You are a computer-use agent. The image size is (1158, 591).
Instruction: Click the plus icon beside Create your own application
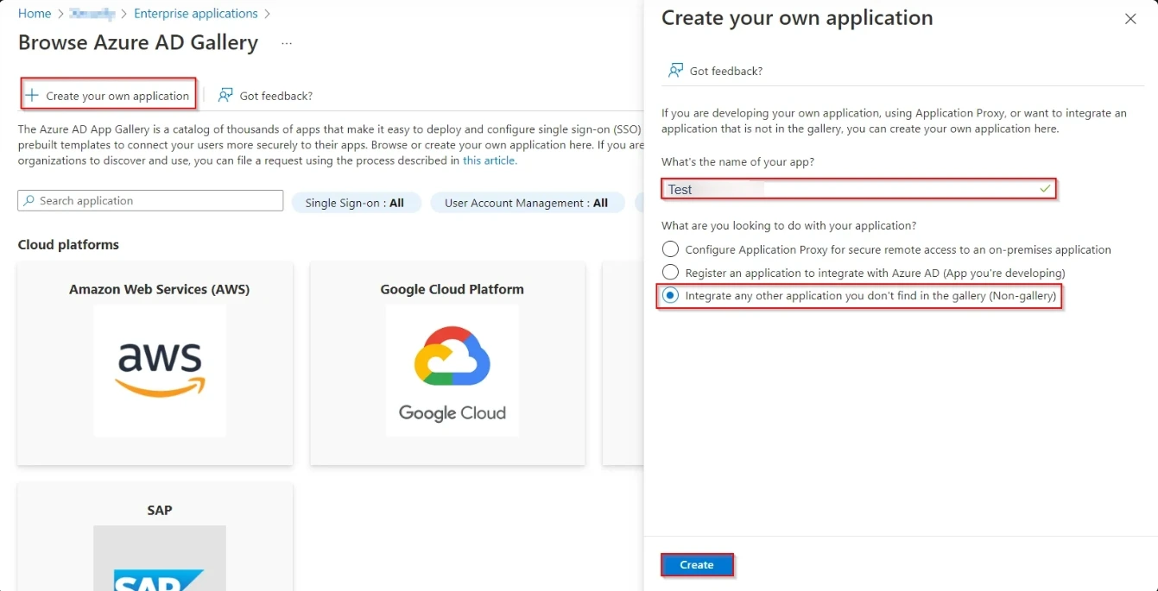coord(32,95)
